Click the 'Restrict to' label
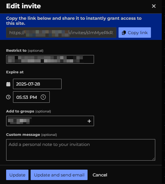This screenshot has width=165, height=184. pos(16,51)
